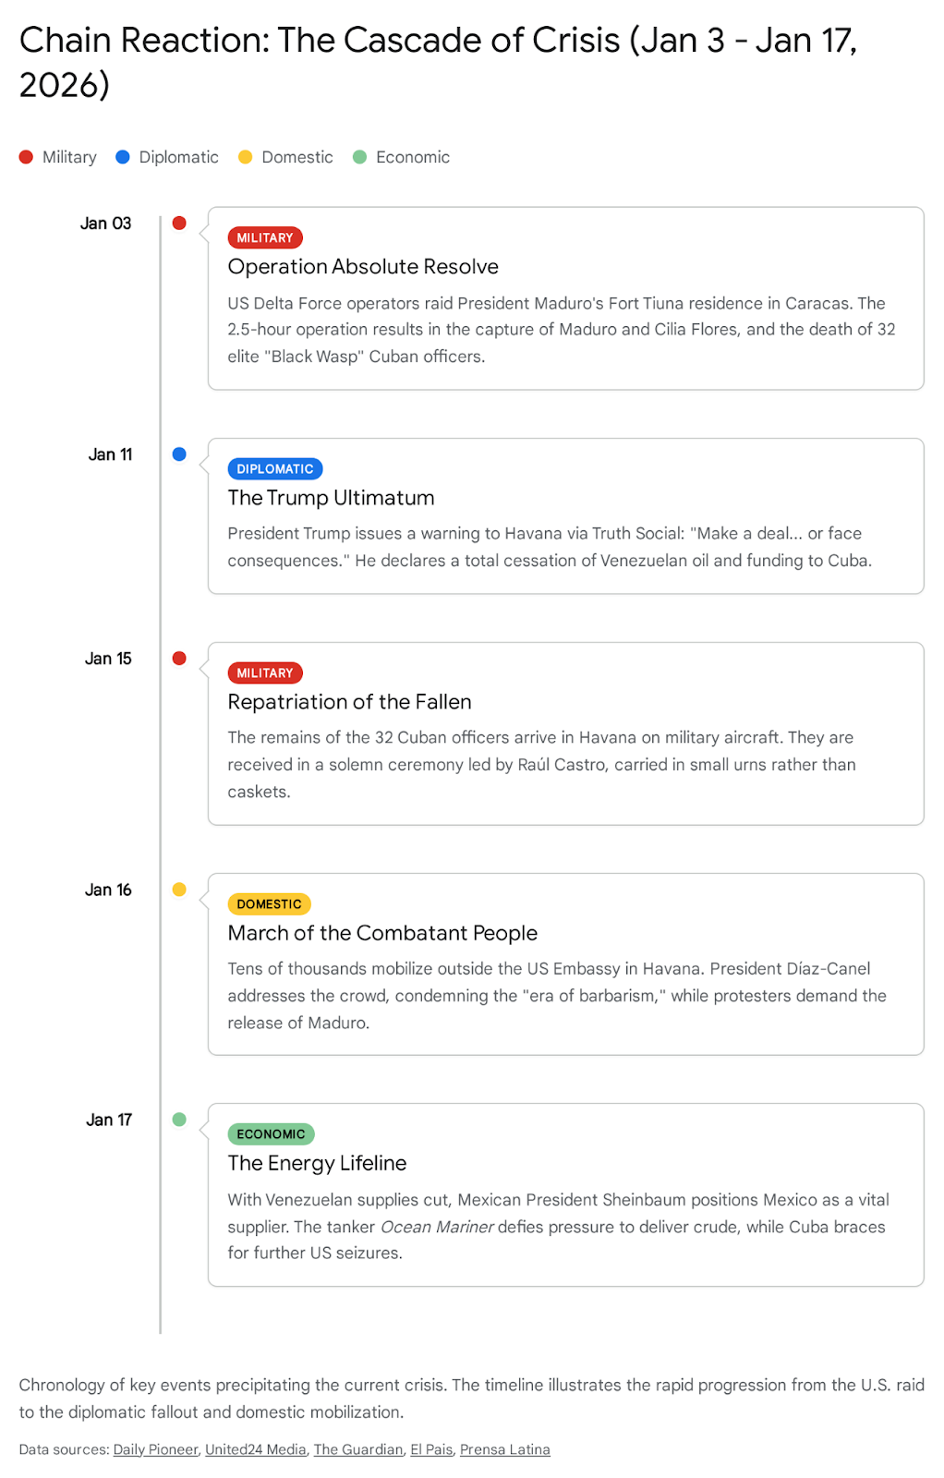Click the Jan 16 yellow timeline dot

(179, 890)
